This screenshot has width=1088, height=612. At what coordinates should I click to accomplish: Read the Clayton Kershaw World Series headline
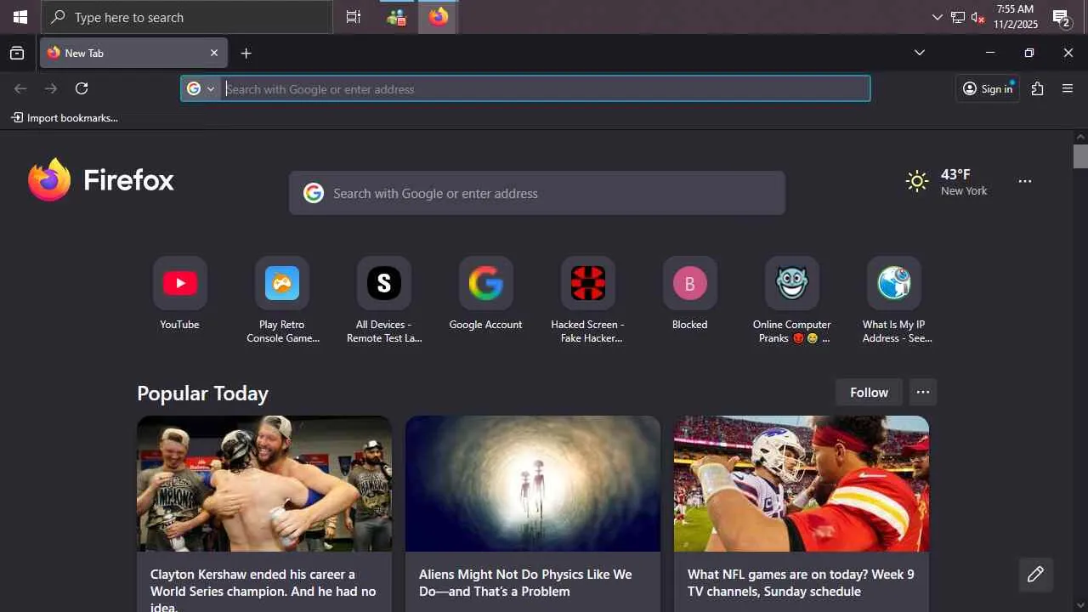point(263,589)
